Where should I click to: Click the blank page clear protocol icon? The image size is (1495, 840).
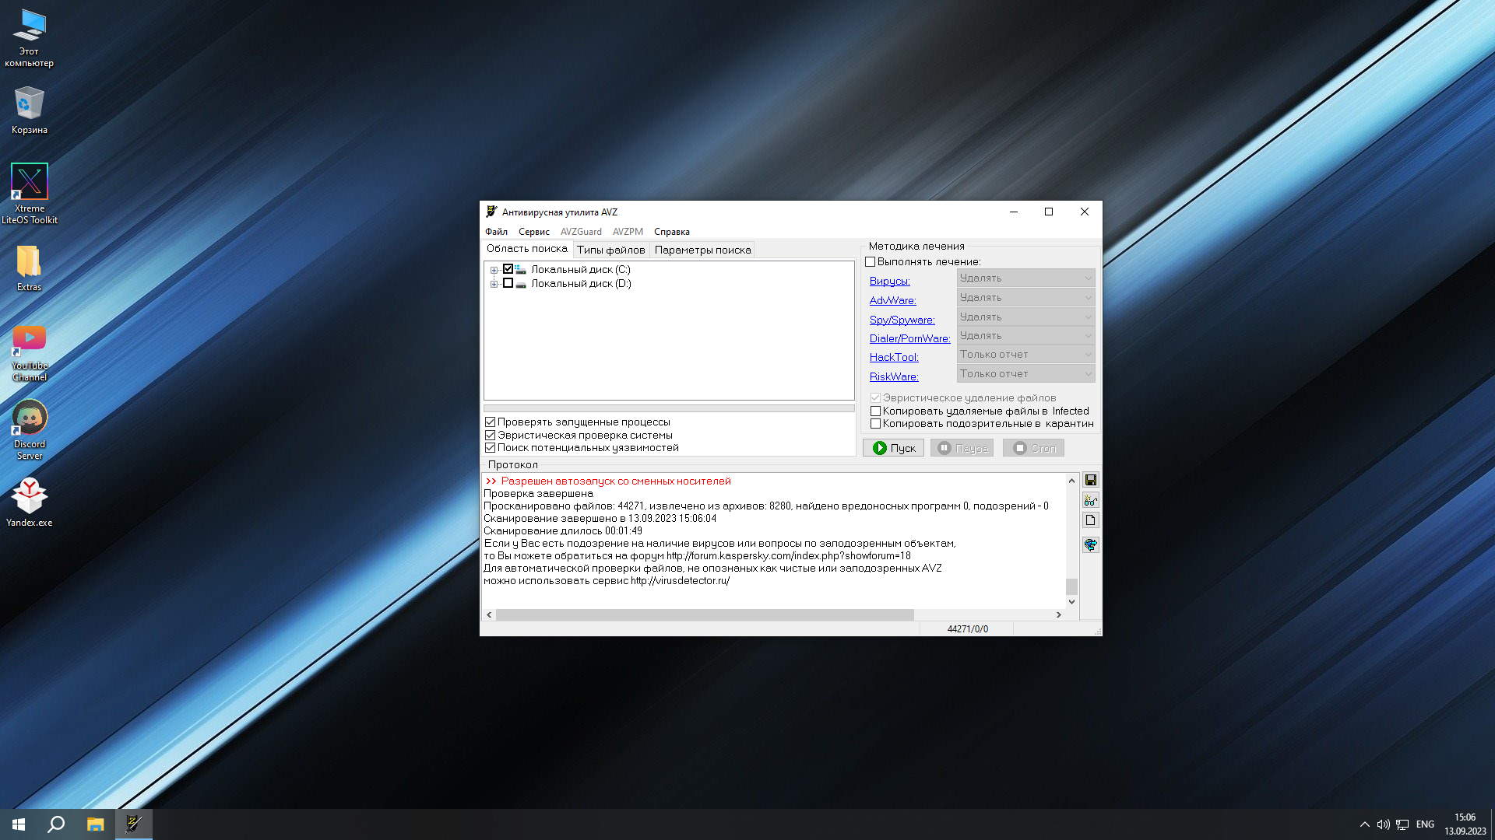click(1090, 520)
